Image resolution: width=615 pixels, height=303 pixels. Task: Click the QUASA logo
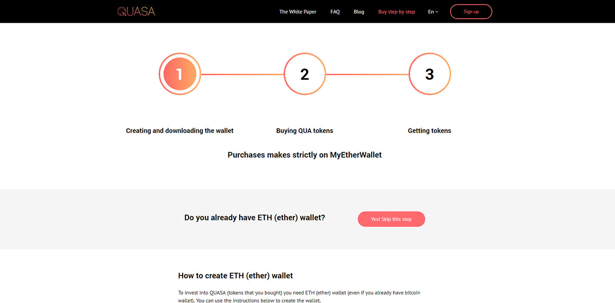click(136, 12)
